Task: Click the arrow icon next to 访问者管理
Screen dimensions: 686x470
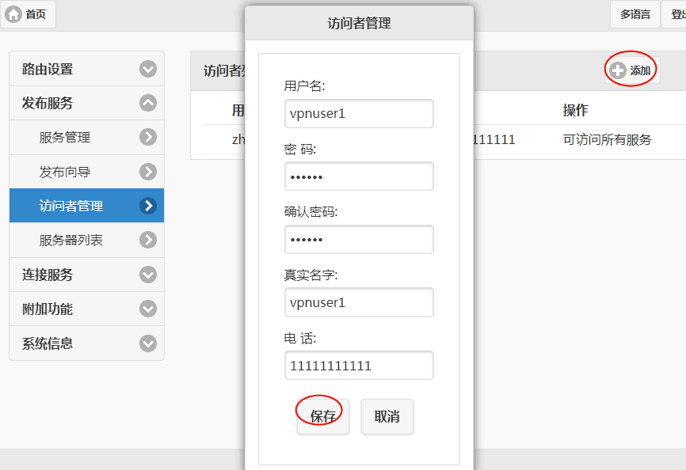Action: coord(148,206)
